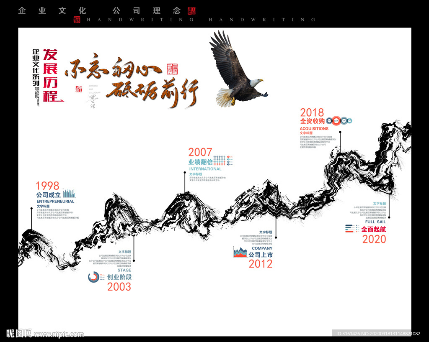Click the 2018 timeline marker dot

(340, 132)
